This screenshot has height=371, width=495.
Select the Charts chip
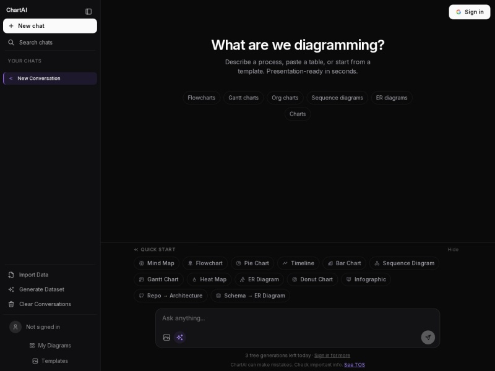pos(298,114)
